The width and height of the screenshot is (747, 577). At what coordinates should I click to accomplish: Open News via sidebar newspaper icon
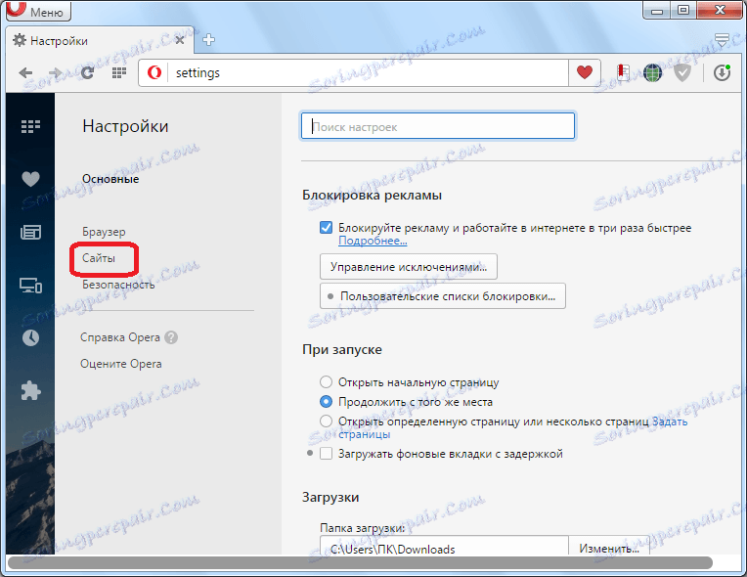(30, 233)
